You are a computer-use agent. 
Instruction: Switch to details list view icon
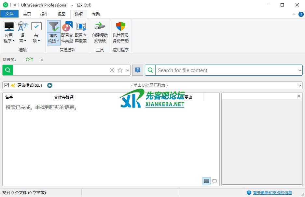click(x=206, y=181)
